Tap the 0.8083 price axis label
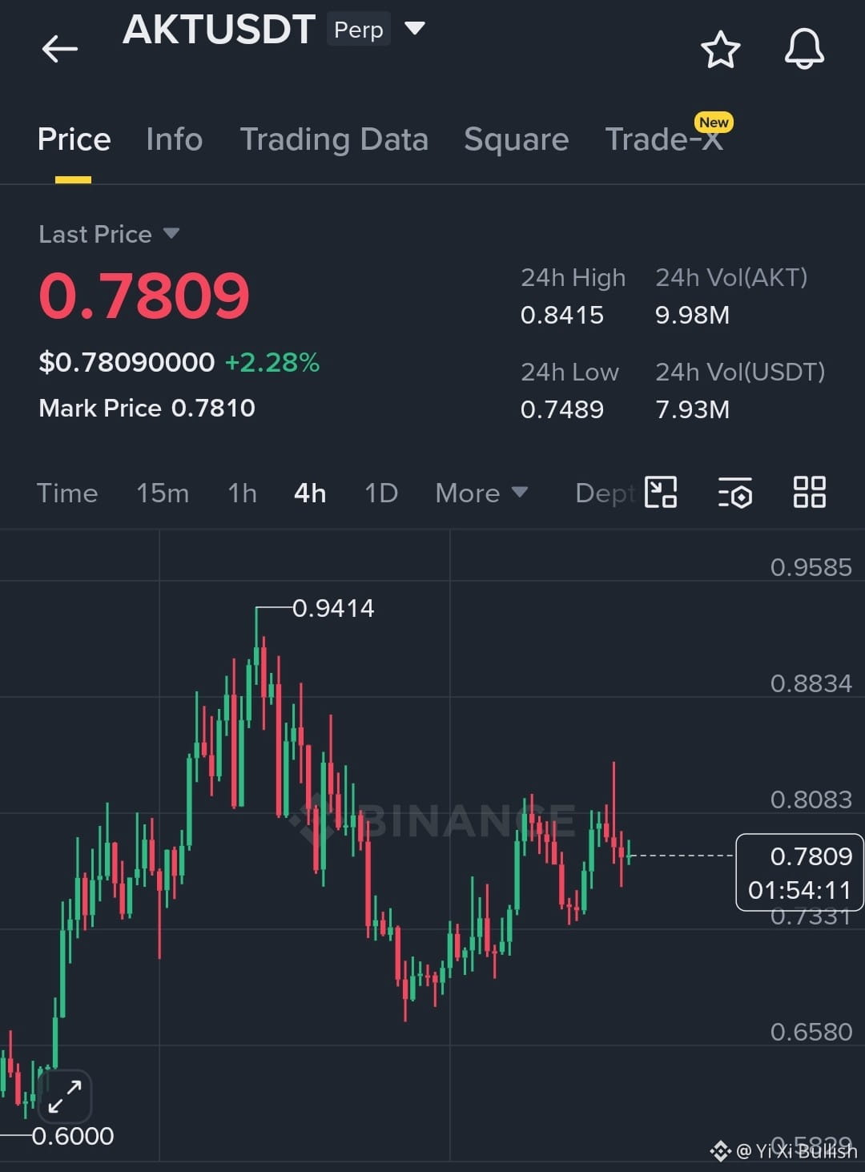 point(811,799)
